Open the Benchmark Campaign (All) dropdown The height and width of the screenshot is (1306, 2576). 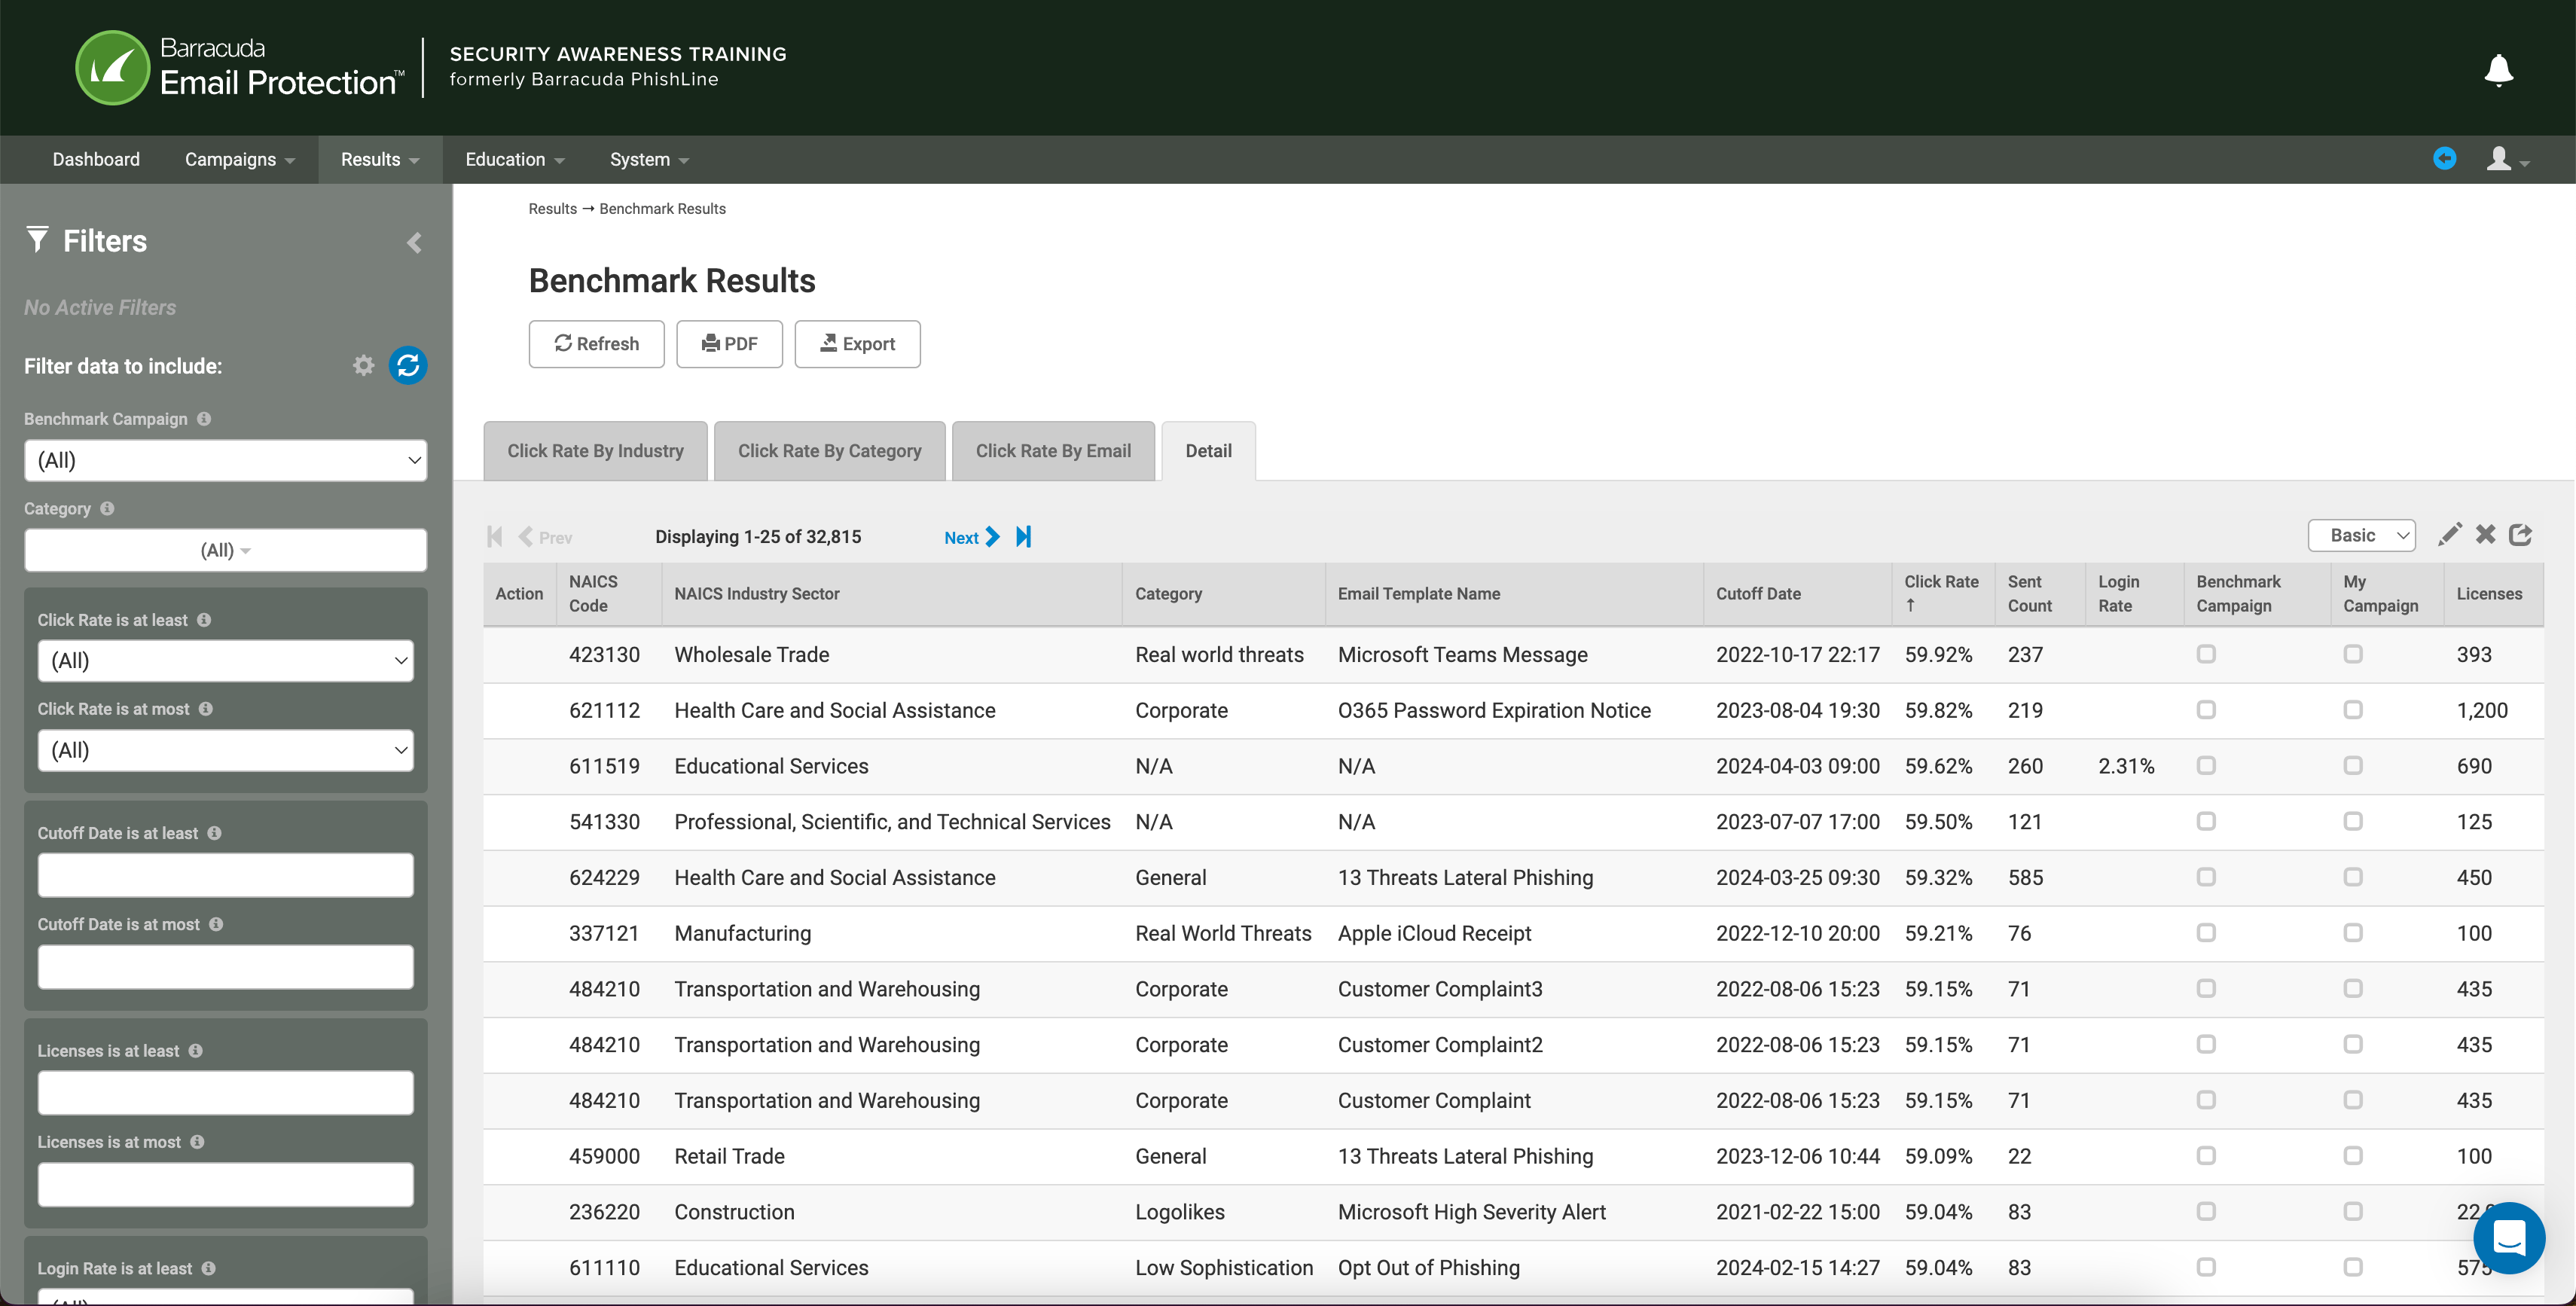pos(225,460)
